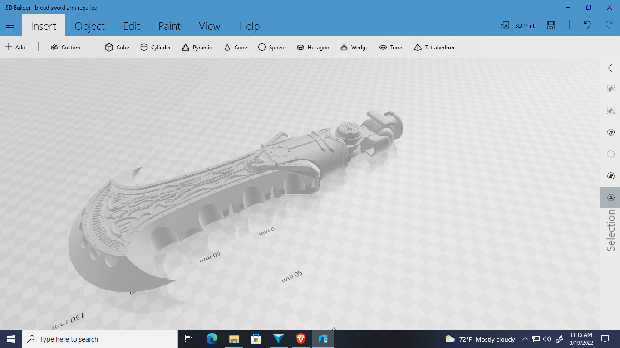Click the Deselect all icon in sidebar

[x=611, y=111]
